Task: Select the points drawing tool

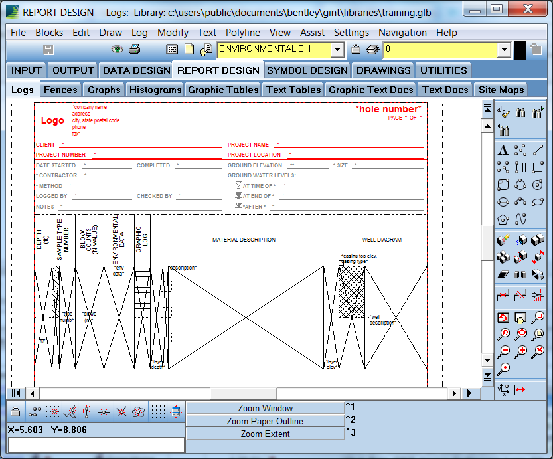Action: pyautogui.click(x=520, y=150)
